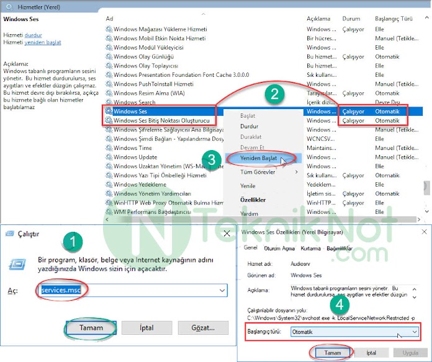Click the horizontal scrollbar right arrow in services list
The height and width of the screenshot is (362, 432).
(x=419, y=219)
